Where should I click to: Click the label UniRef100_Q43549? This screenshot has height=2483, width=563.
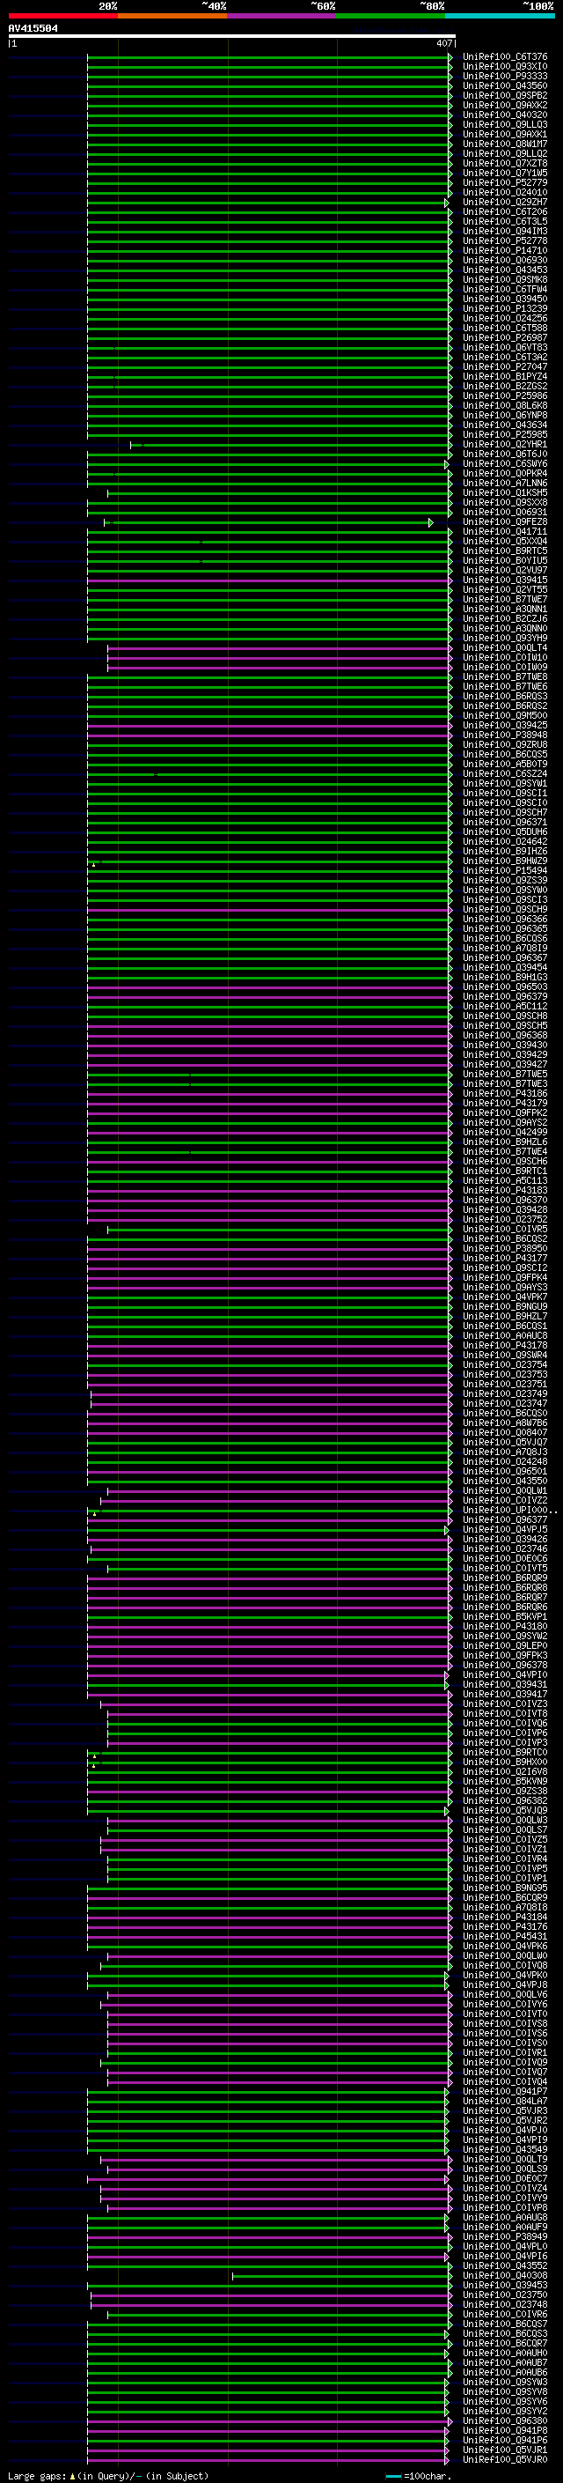pyautogui.click(x=505, y=2149)
